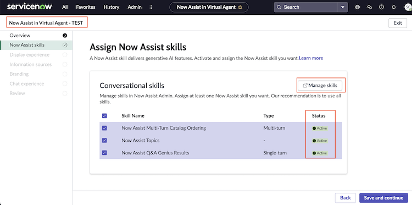Click the Branding step circle
The height and width of the screenshot is (205, 412).
coord(65,74)
